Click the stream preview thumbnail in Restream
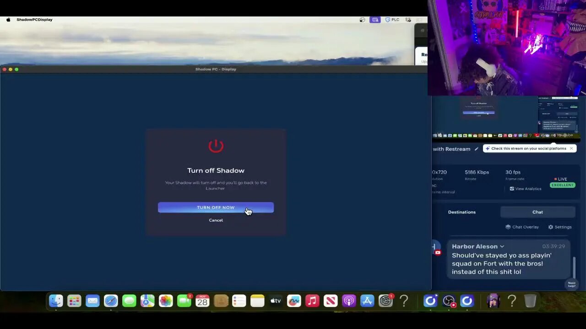Screen dimensions: 586x329 (x=507, y=117)
